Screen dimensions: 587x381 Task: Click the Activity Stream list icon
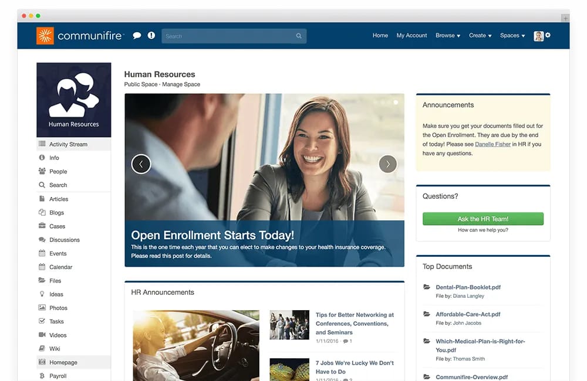(42, 144)
